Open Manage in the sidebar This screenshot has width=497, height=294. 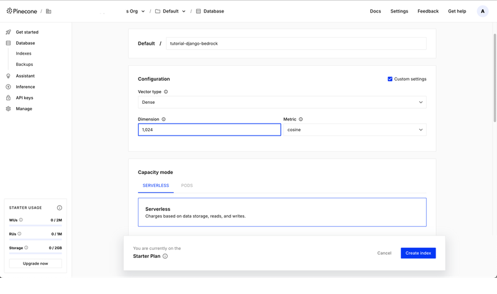[24, 109]
